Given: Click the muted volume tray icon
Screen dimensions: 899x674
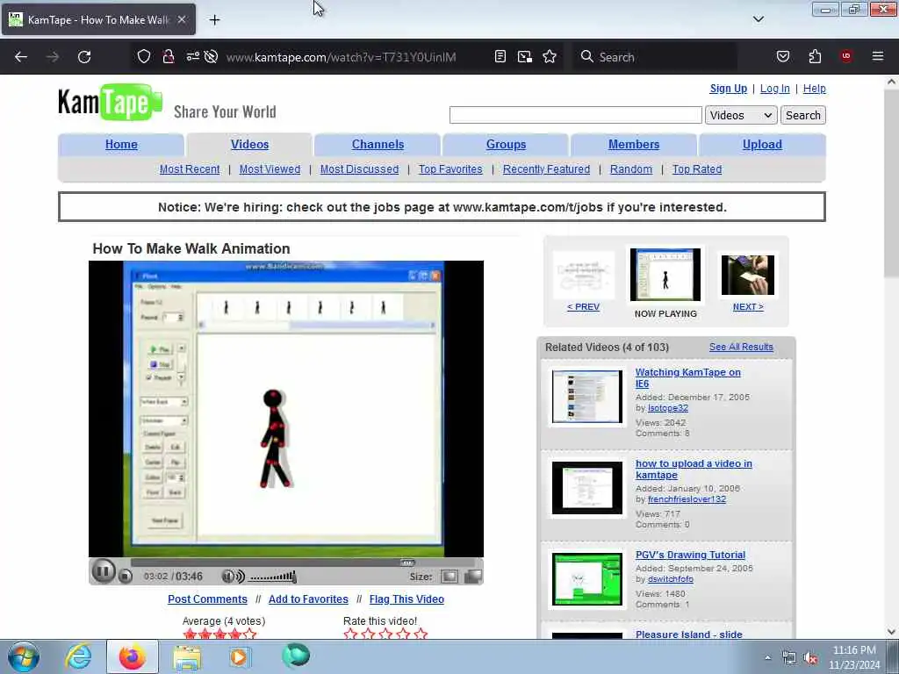Looking at the screenshot, I should (810, 658).
